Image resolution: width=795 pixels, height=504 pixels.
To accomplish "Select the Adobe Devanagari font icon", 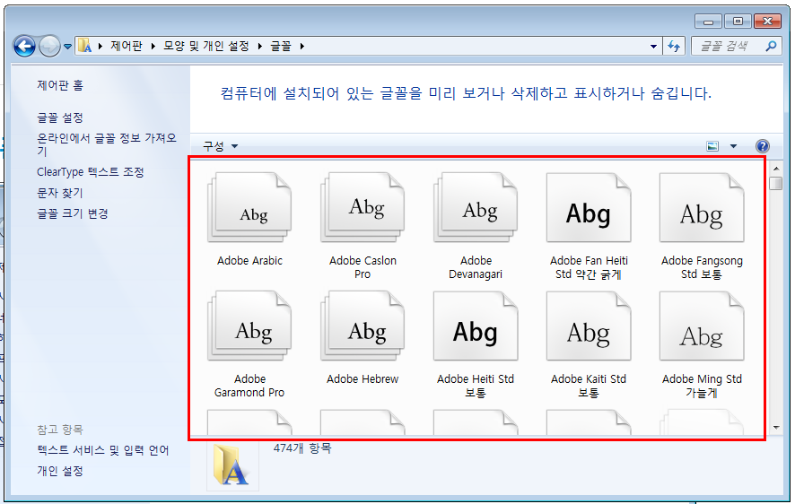I will [x=476, y=208].
